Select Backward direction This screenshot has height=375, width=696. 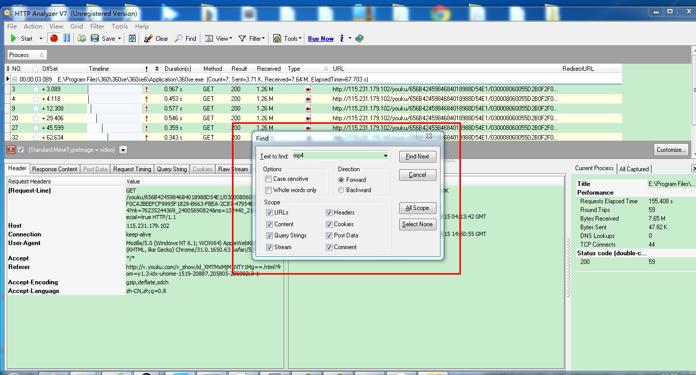click(x=341, y=190)
